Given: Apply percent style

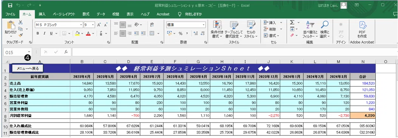Looking at the screenshot, I should 180,33.
